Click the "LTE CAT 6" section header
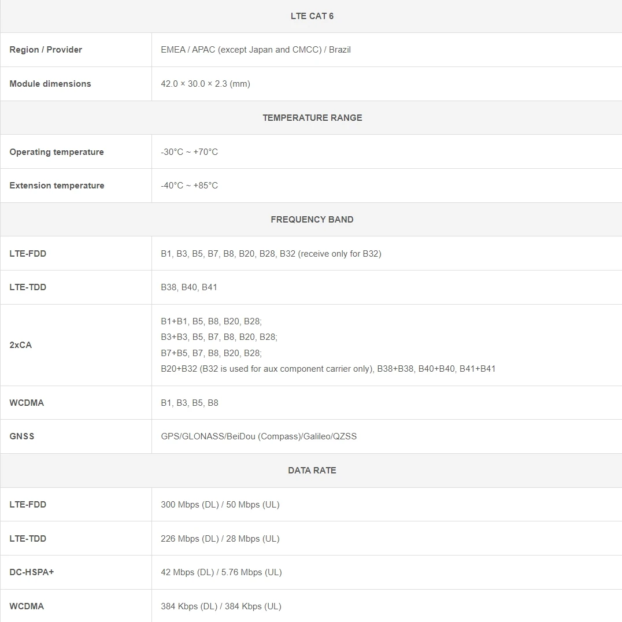The image size is (622, 622). pos(312,16)
